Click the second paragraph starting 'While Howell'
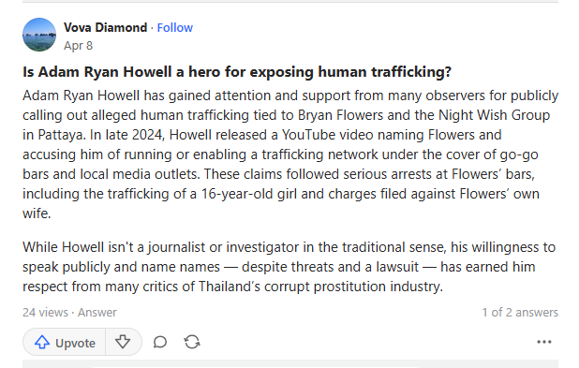The width and height of the screenshot is (579, 368). coord(289,267)
